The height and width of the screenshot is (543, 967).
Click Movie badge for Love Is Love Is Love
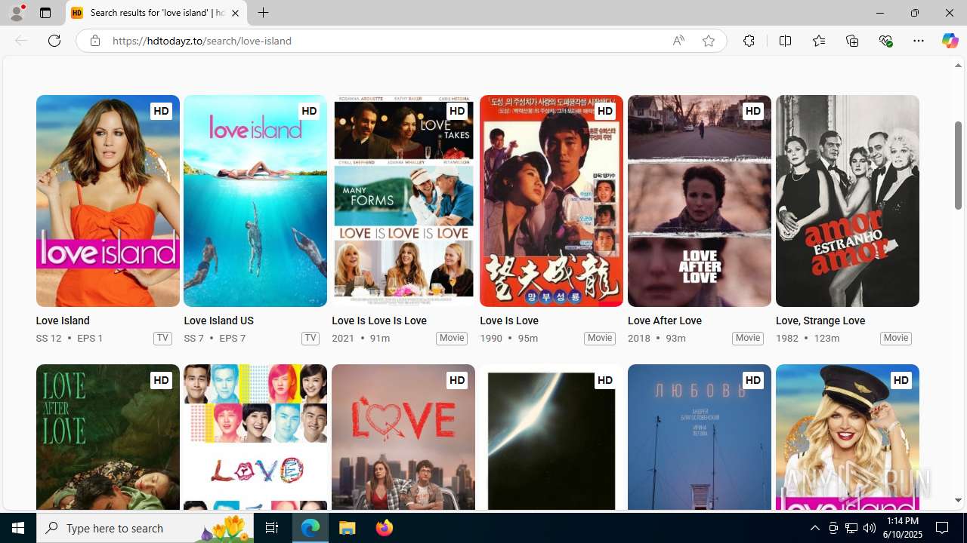pos(452,338)
